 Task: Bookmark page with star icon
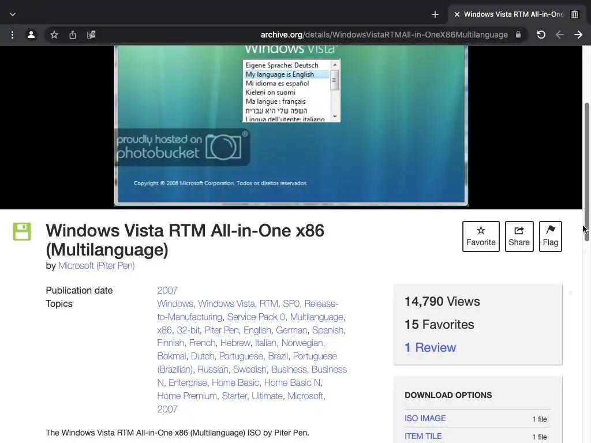54,35
